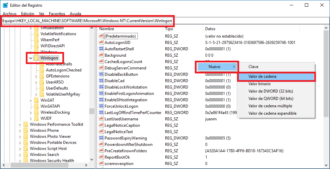330x169 pixels.
Task: Choose Valor de QWORD (64 bits)
Action: tap(276, 99)
